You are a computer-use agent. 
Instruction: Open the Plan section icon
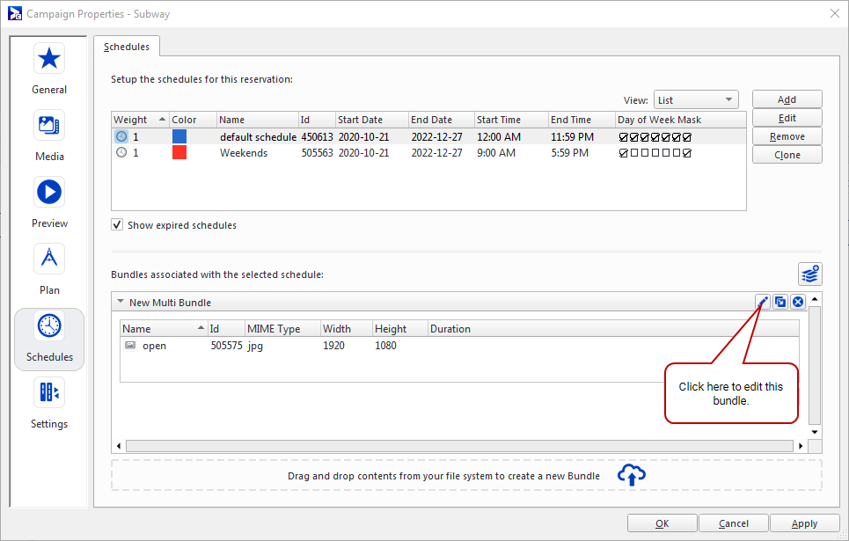tap(49, 259)
